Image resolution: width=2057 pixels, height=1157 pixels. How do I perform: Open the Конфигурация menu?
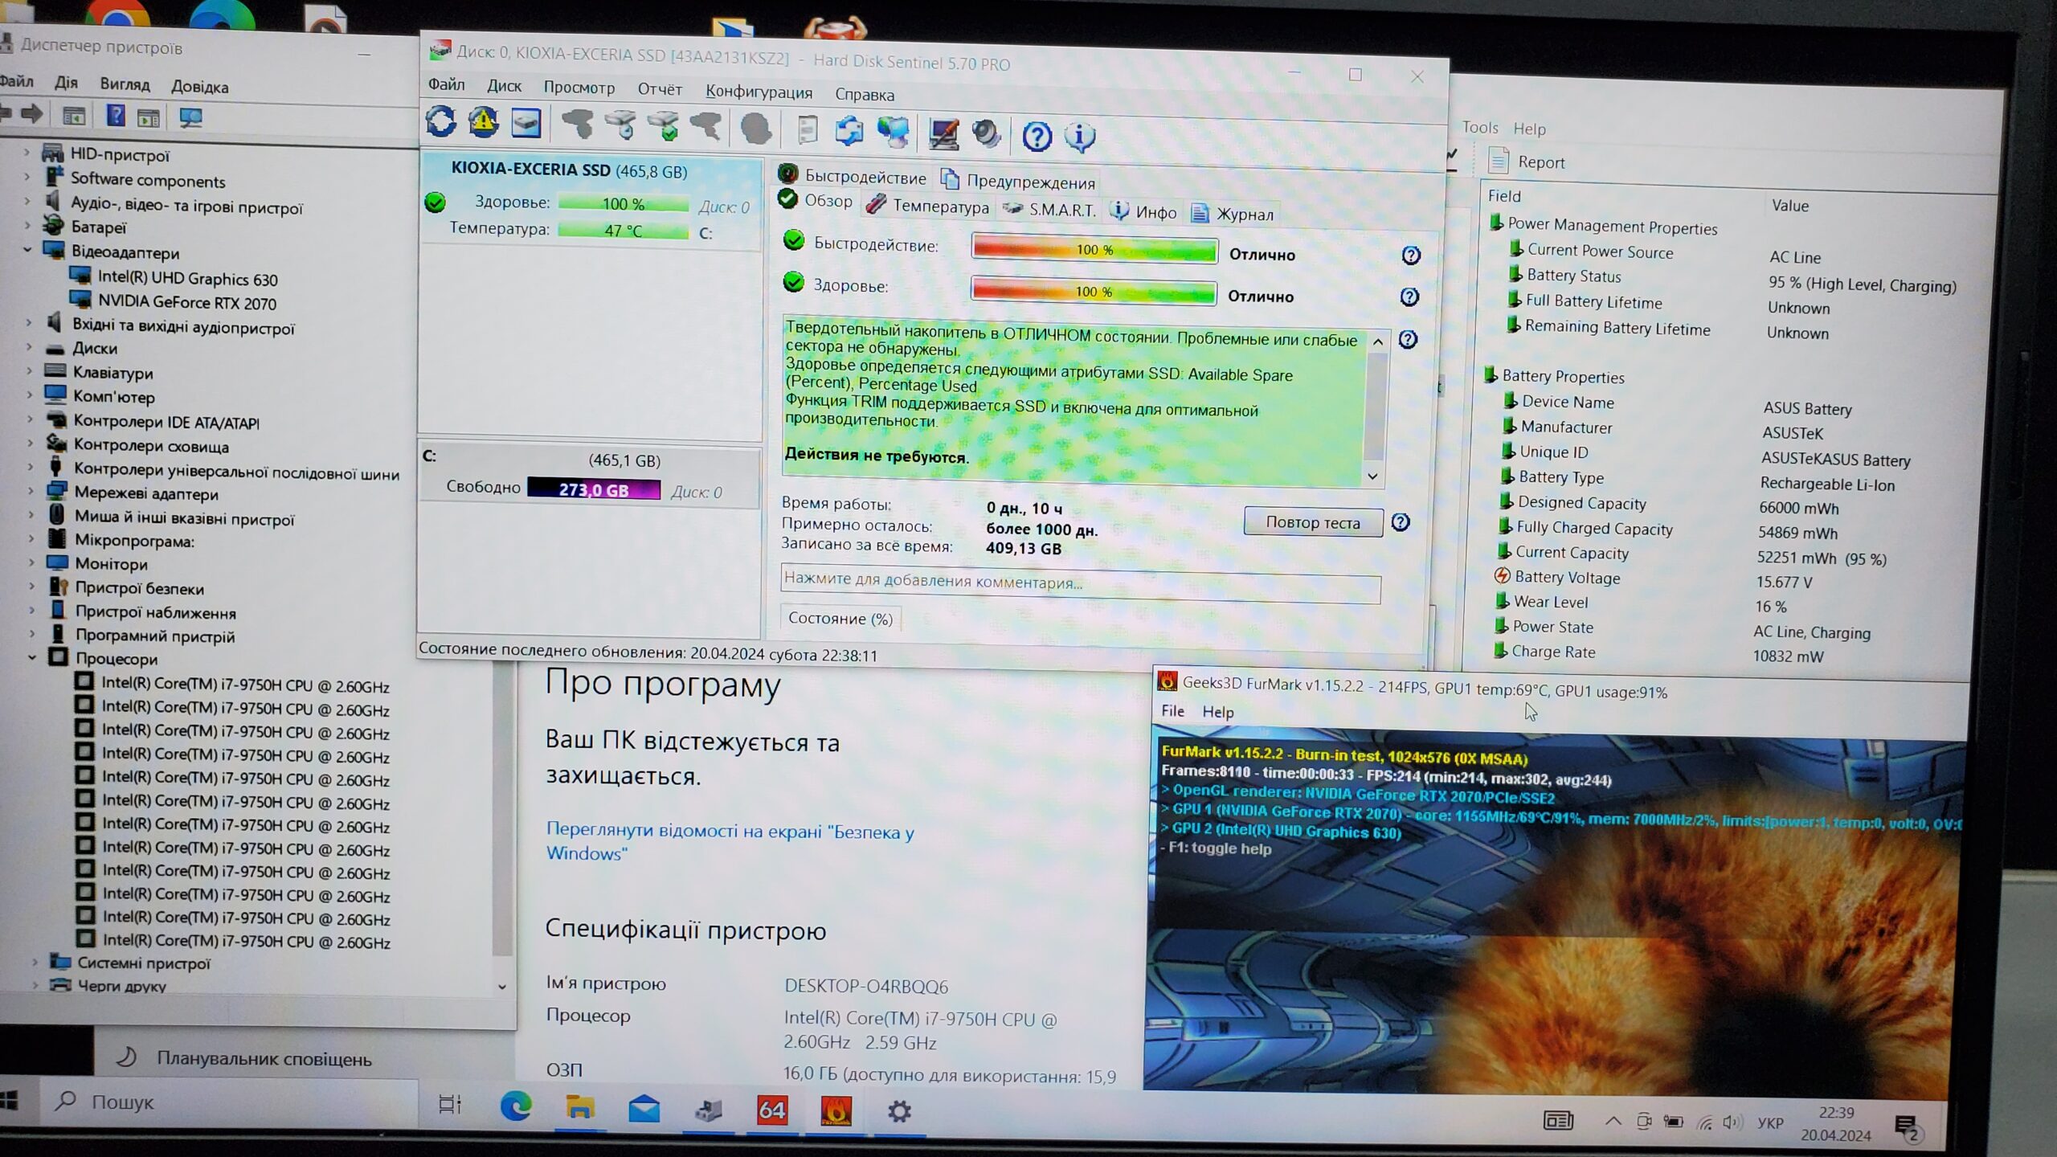759,92
